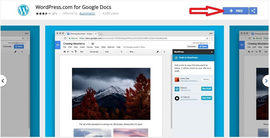Click the bookmark star in the previewed address bar

[207, 38]
